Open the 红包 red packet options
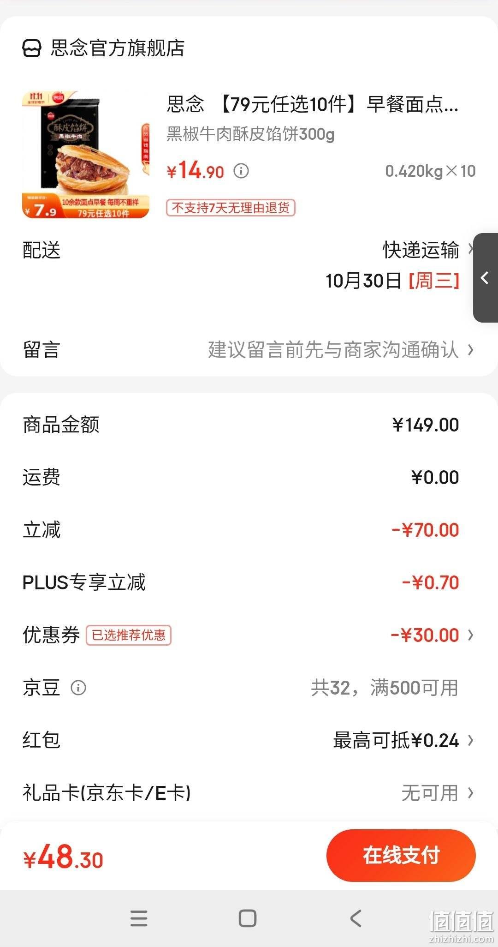The width and height of the screenshot is (498, 947). (x=249, y=740)
